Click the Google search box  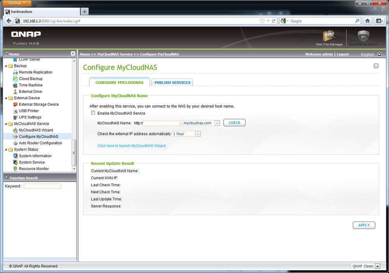322,21
